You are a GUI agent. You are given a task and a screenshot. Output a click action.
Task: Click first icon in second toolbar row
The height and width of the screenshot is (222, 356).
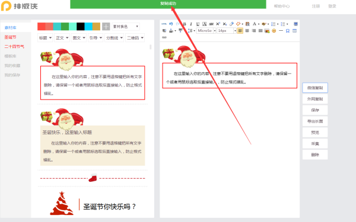164,31
